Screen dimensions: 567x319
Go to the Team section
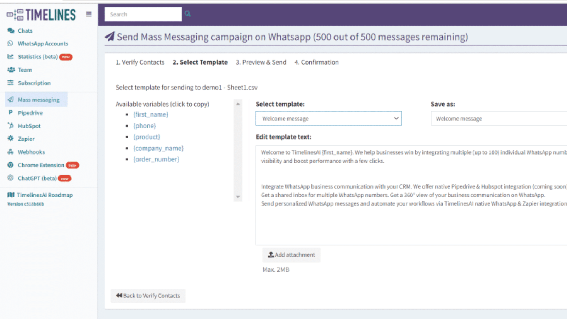(25, 70)
